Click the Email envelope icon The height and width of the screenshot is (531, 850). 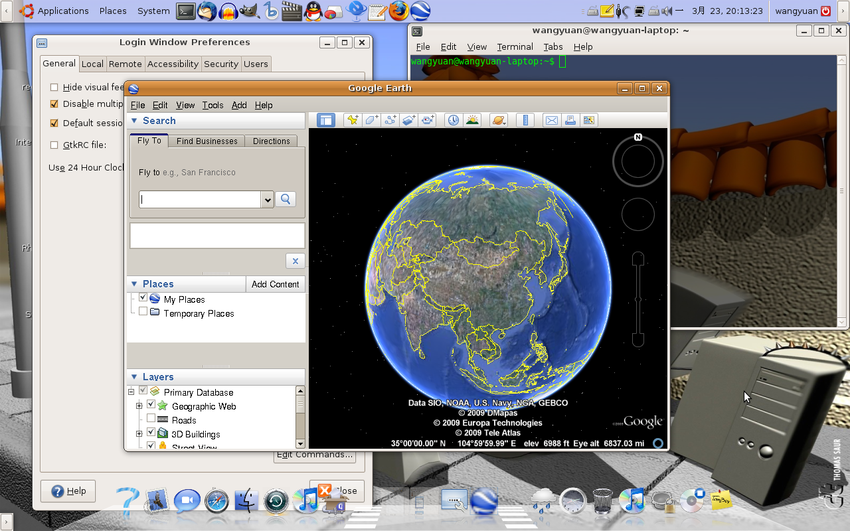pos(551,120)
